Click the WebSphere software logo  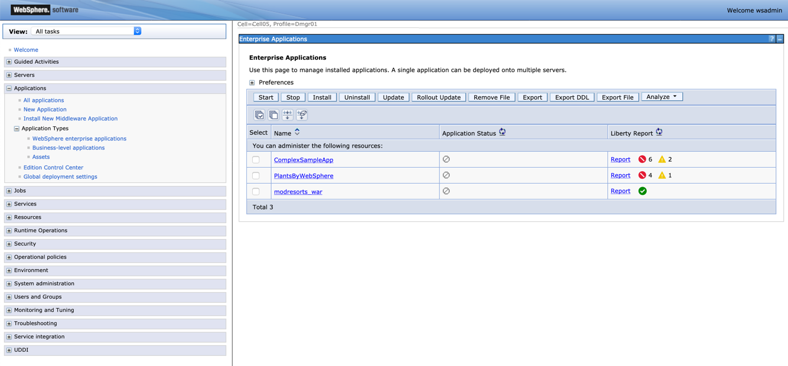pyautogui.click(x=45, y=9)
